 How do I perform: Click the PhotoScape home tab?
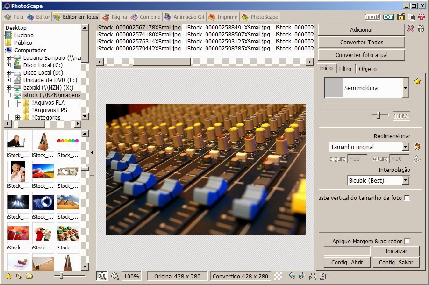click(260, 17)
